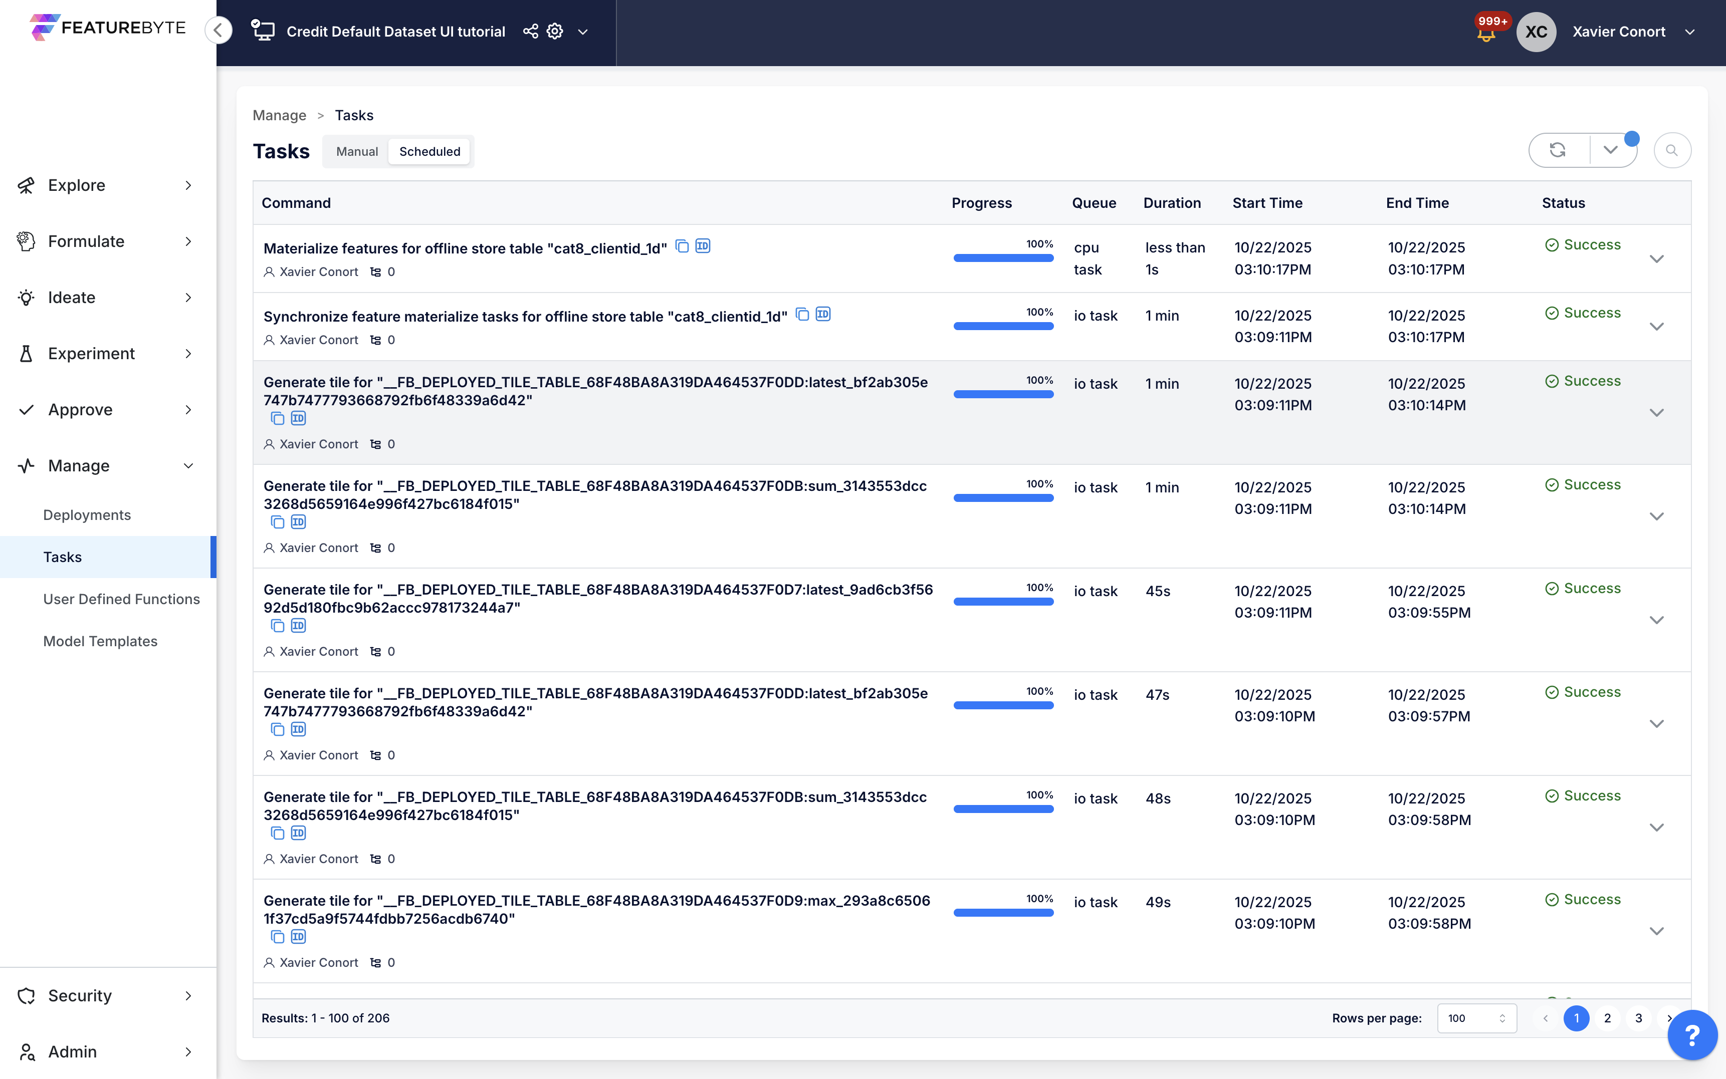Viewport: 1726px width, 1079px height.
Task: Click ID icon on Synchronize feature materialize row
Action: [x=823, y=314]
